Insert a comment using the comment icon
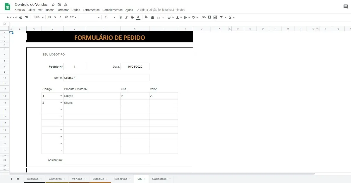This screenshot has height=183, width=351. (x=209, y=17)
